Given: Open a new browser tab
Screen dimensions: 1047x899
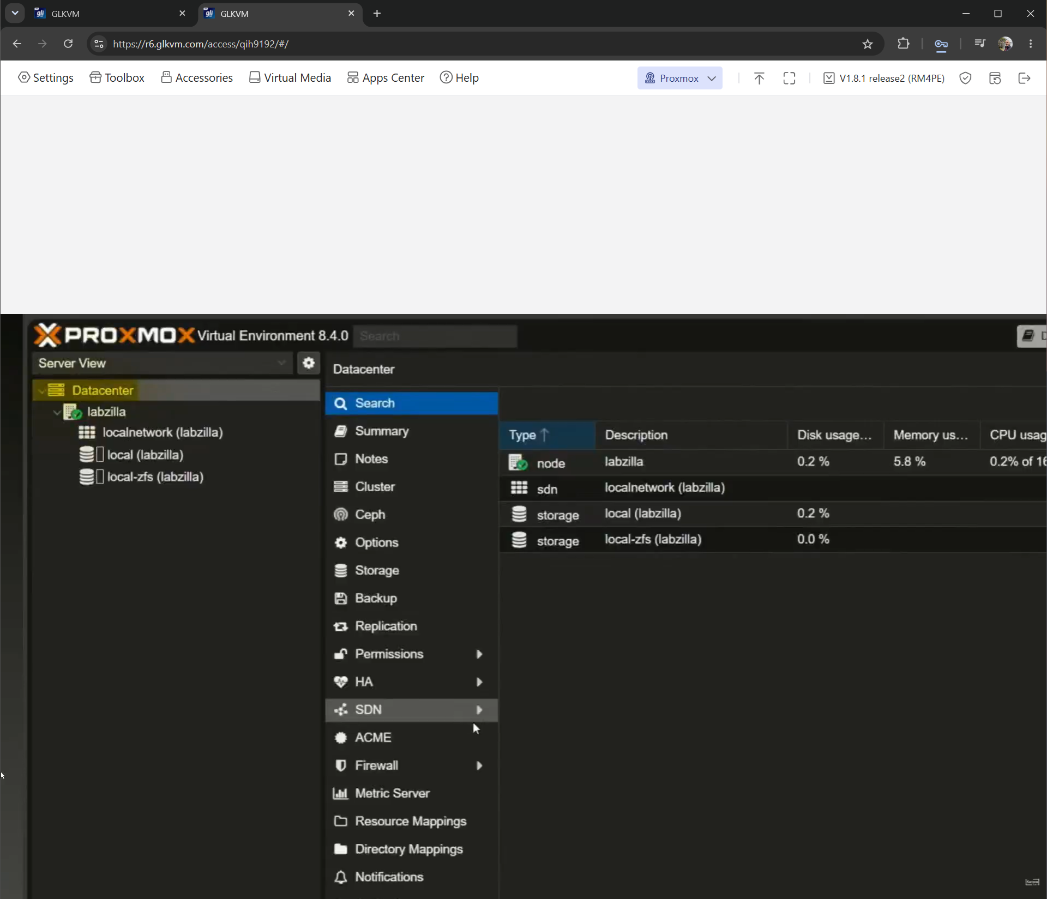Looking at the screenshot, I should tap(377, 13).
